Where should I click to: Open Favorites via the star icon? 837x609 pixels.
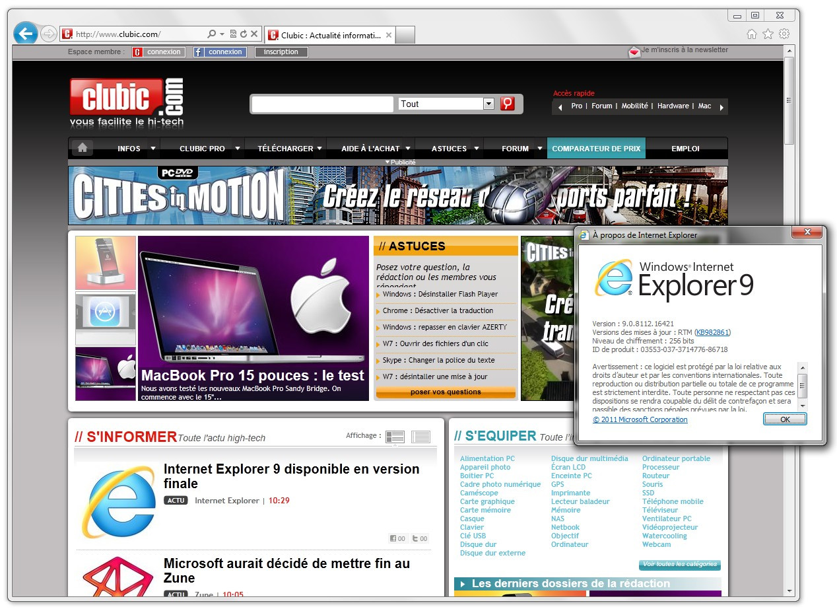tap(767, 33)
